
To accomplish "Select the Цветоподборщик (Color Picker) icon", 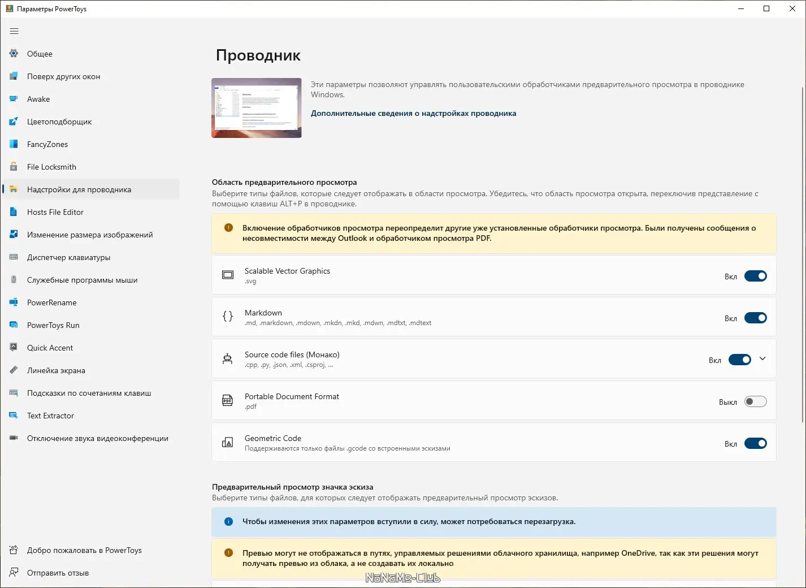I will [13, 122].
